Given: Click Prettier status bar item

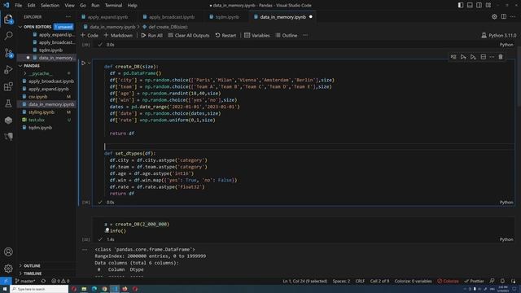Looking at the screenshot, I should pyautogui.click(x=474, y=281).
